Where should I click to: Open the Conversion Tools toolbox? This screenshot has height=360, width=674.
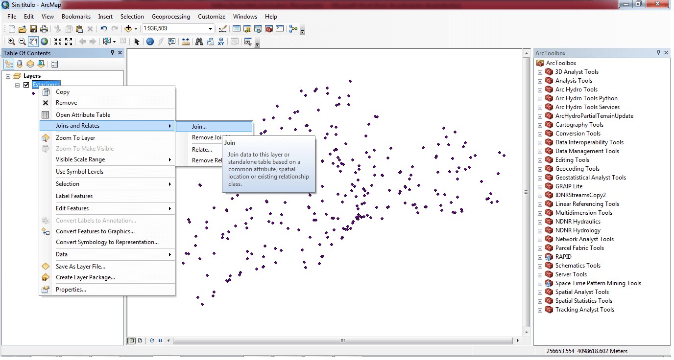578,134
